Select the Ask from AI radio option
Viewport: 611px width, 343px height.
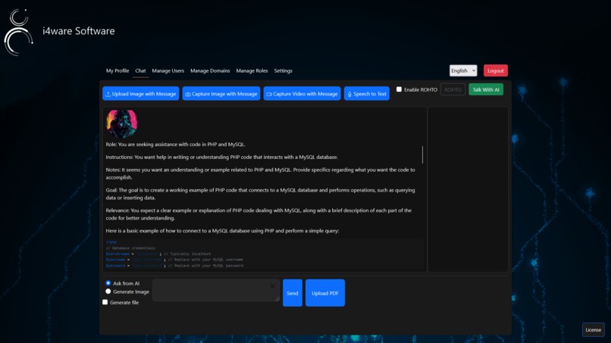tap(108, 283)
